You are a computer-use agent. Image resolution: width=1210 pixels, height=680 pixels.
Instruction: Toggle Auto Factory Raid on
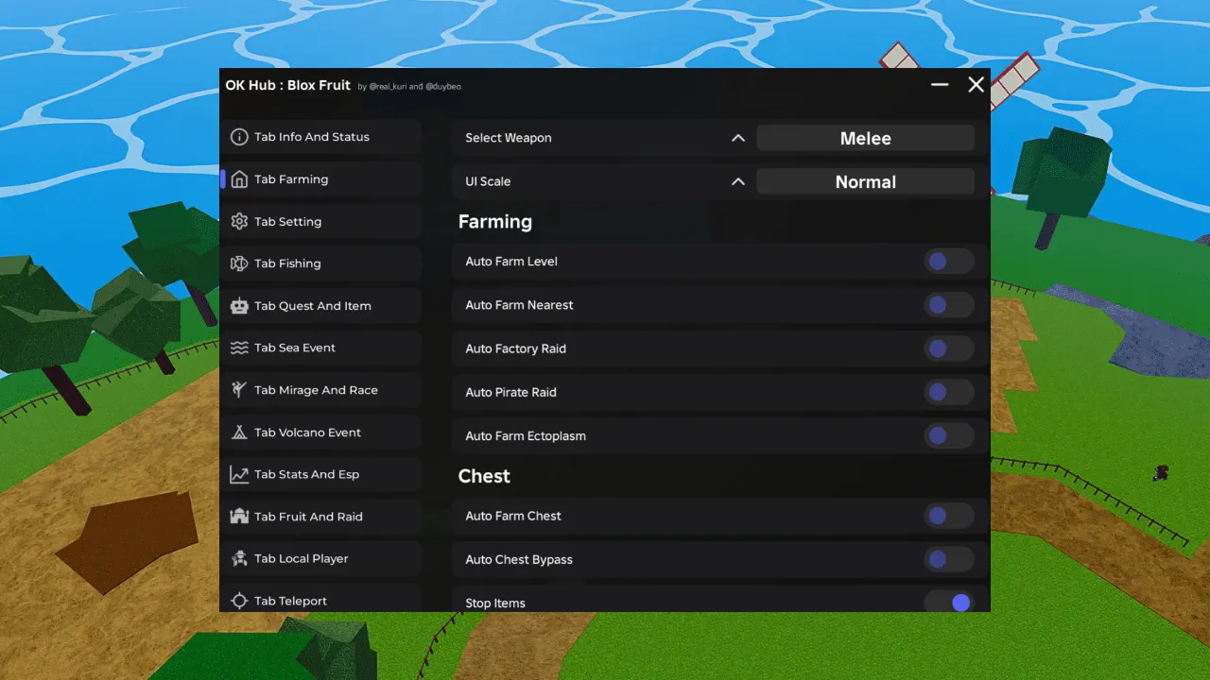pyautogui.click(x=948, y=348)
